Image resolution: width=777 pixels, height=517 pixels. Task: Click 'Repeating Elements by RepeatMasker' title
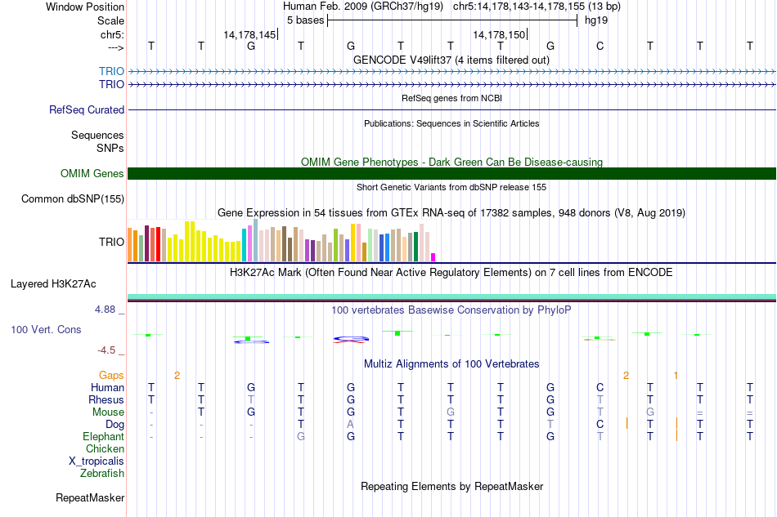coord(452,486)
